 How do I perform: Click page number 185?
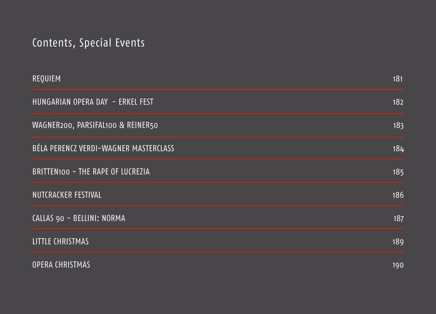[398, 172]
